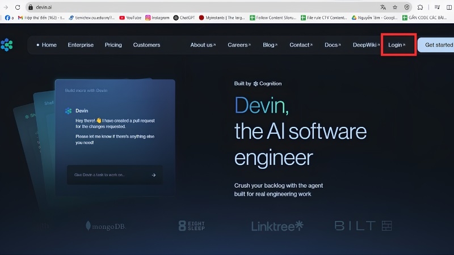The image size is (454, 255).
Task: Click the BILT logo
Action: (x=363, y=226)
